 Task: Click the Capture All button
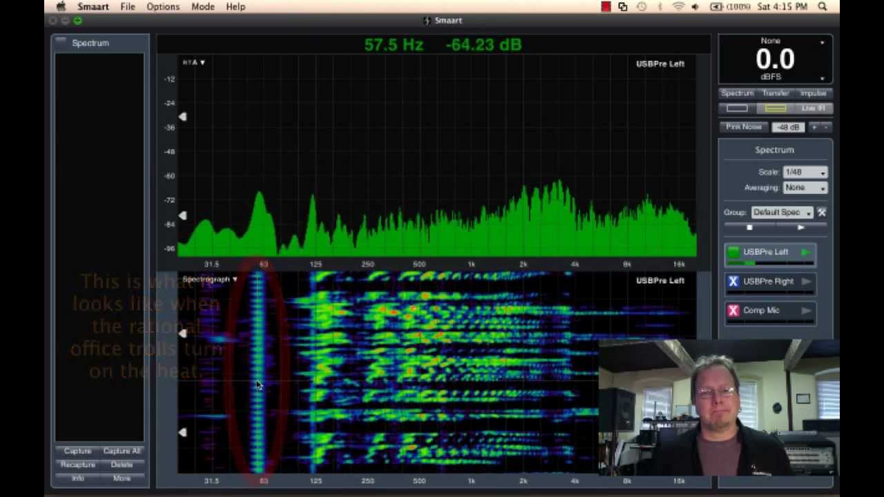pos(122,451)
